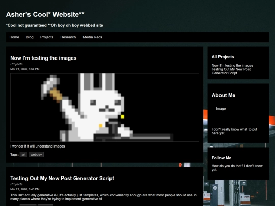Go to the Blog page
This screenshot has width=275, height=206.
(30, 37)
